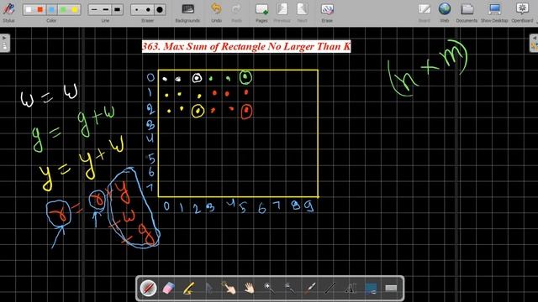Viewport: 538px width, 302px height.
Task: Select the Zoom out magnifier
Action: pos(290,289)
